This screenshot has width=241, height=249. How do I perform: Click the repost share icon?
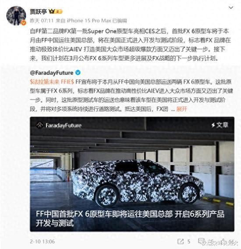(181, 242)
